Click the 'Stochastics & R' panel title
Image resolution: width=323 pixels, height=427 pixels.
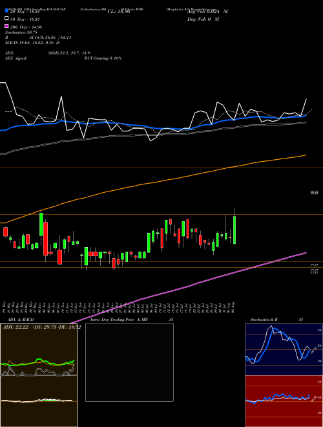pos(264,320)
